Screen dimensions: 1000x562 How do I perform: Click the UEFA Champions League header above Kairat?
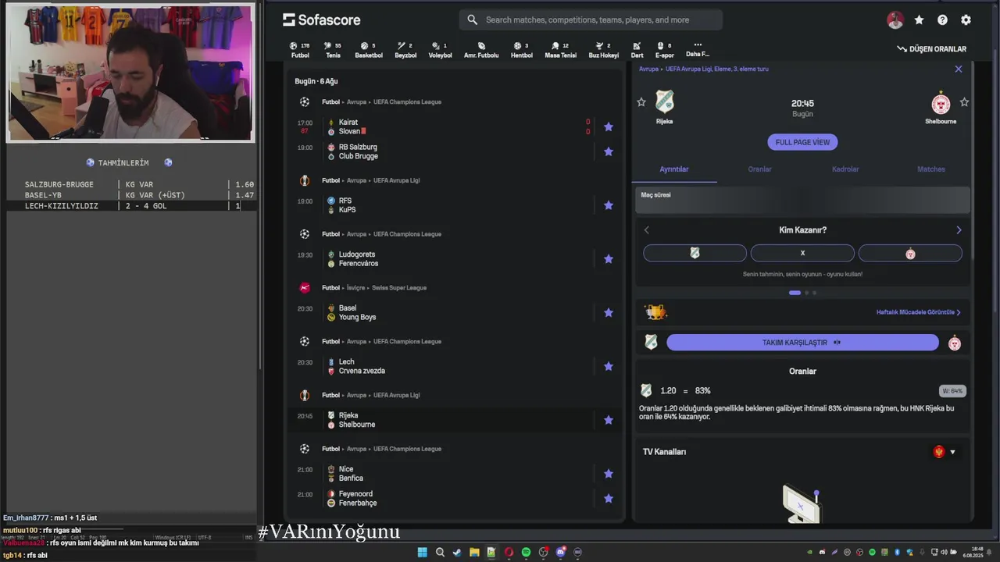(x=407, y=102)
